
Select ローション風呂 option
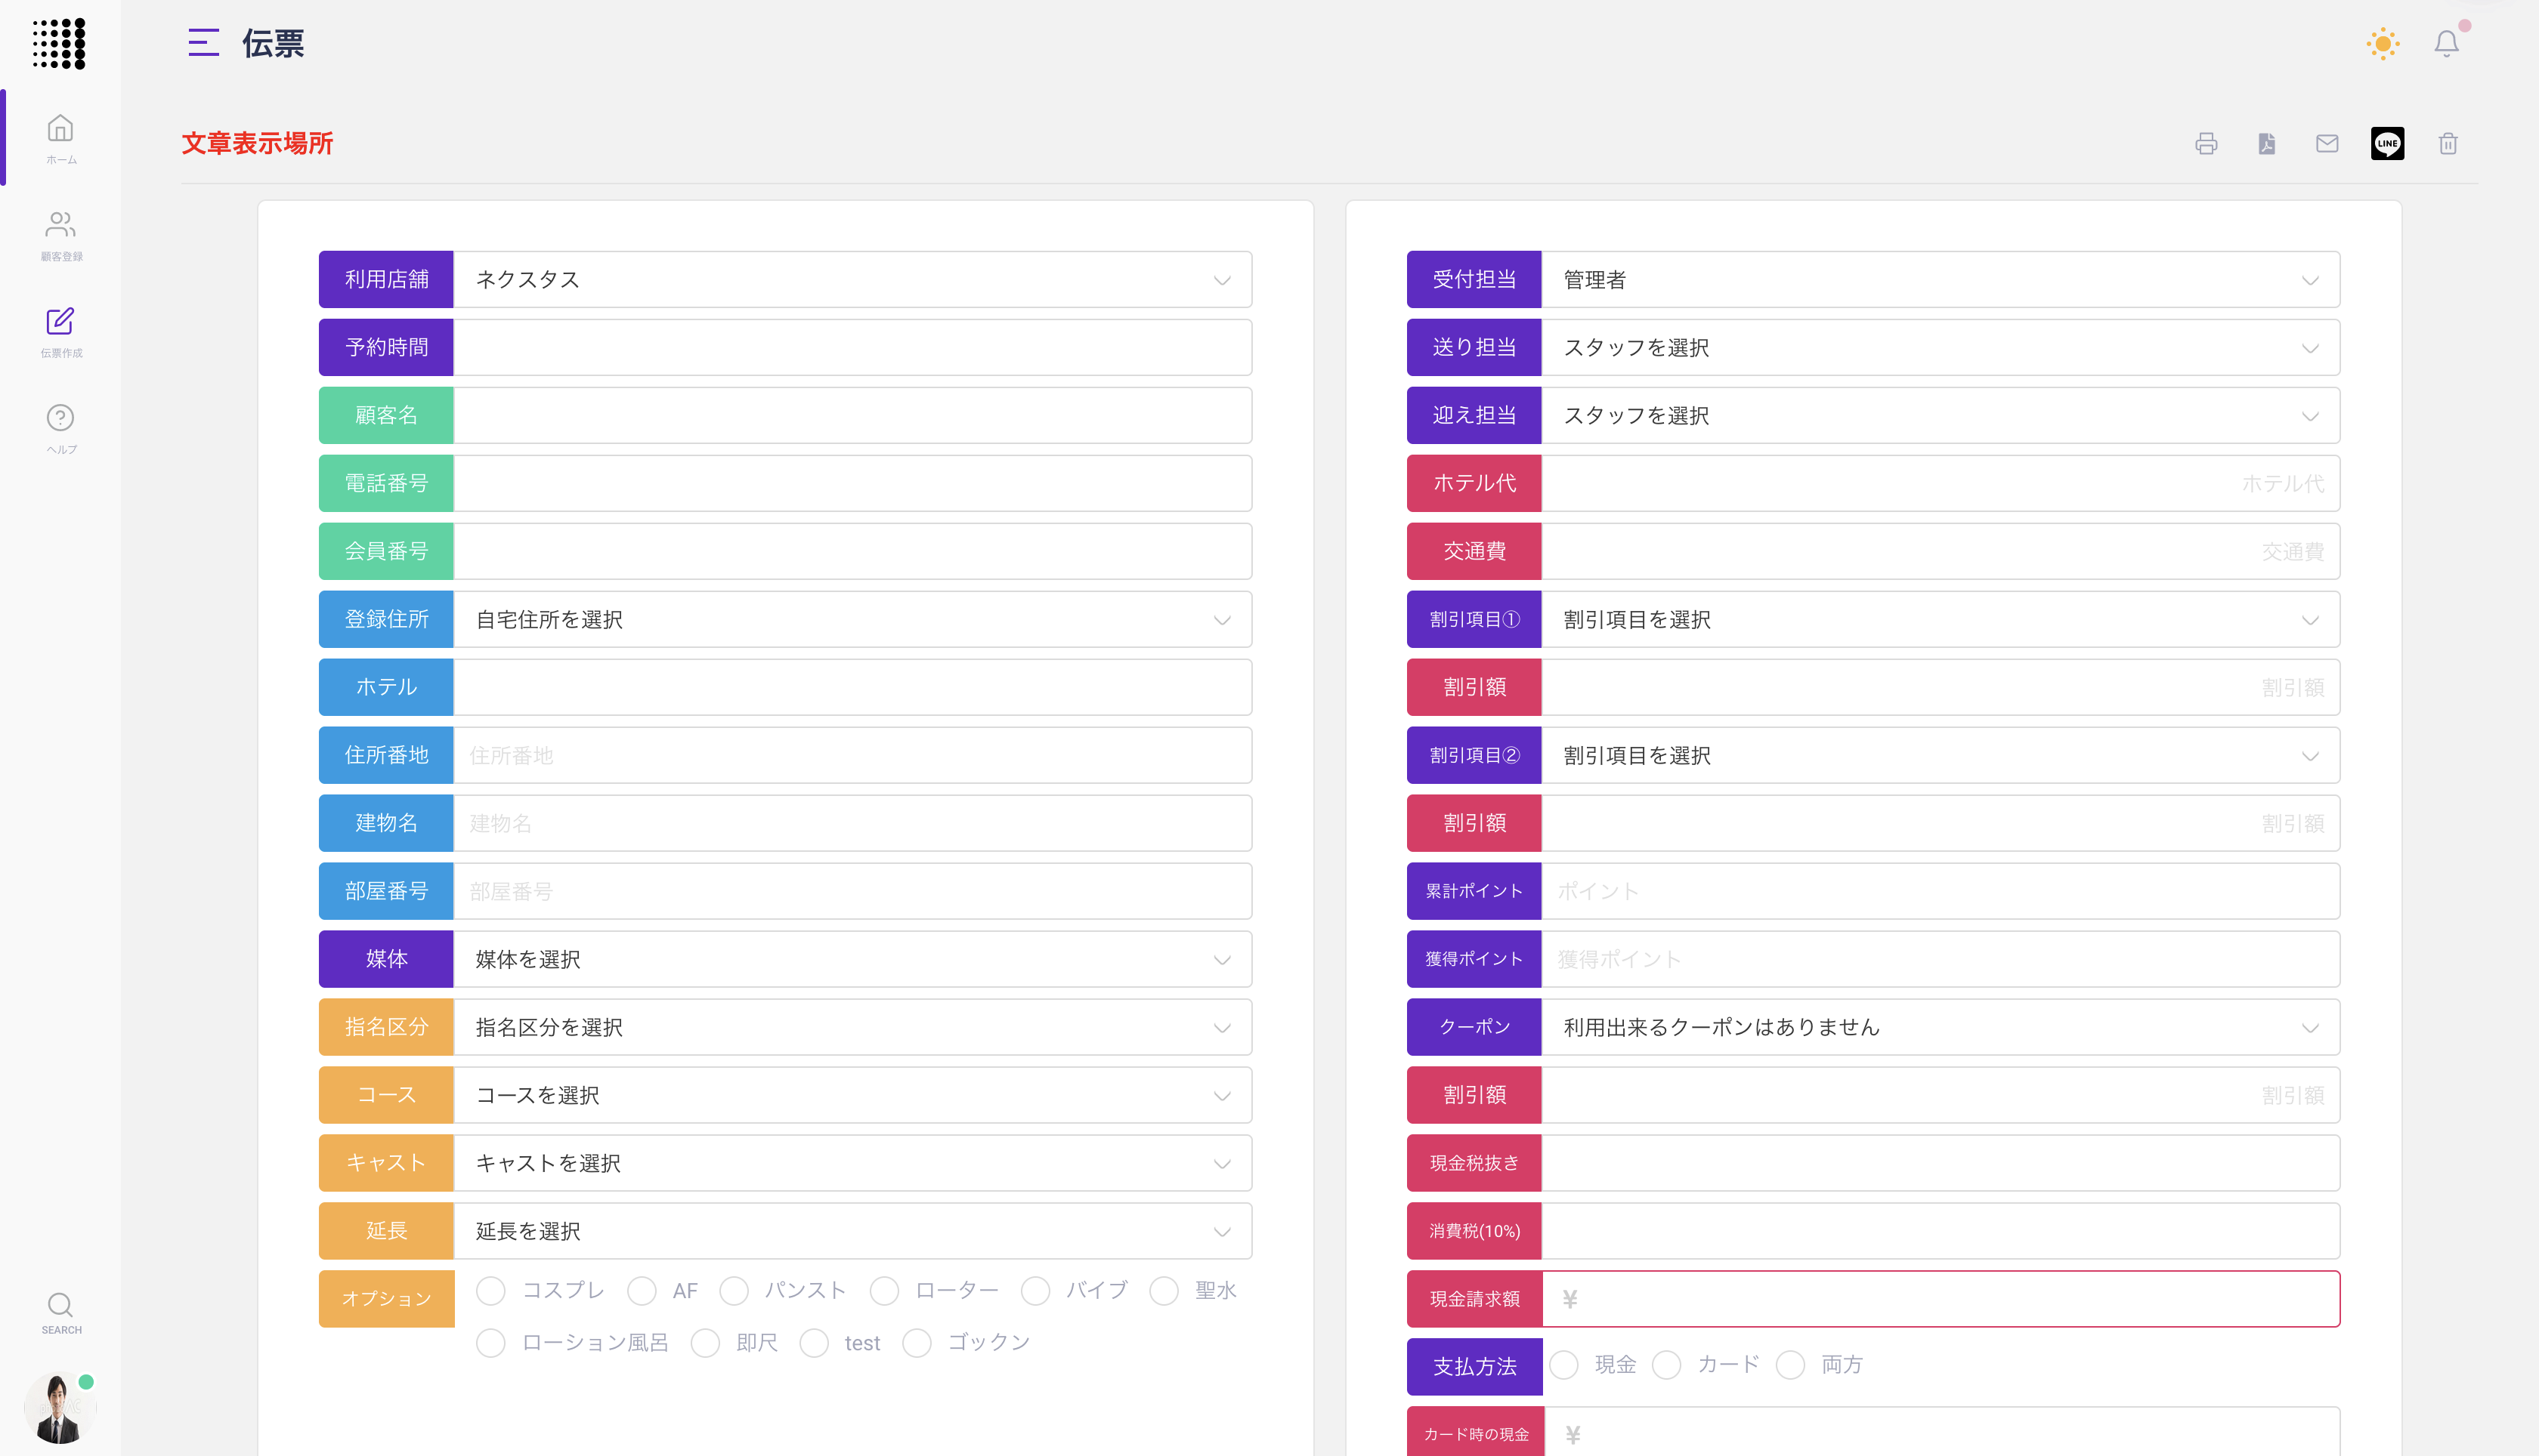click(491, 1343)
